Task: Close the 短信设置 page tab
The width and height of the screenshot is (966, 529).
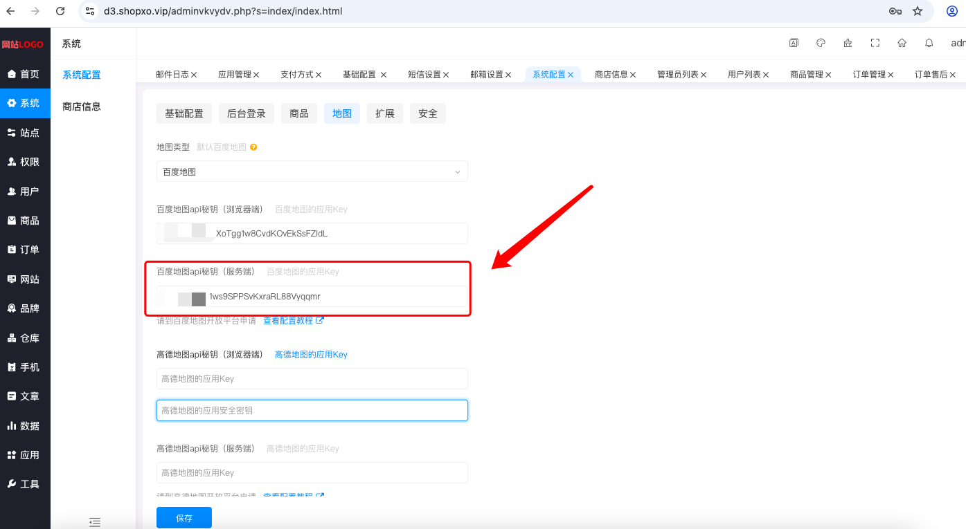Action: point(446,75)
